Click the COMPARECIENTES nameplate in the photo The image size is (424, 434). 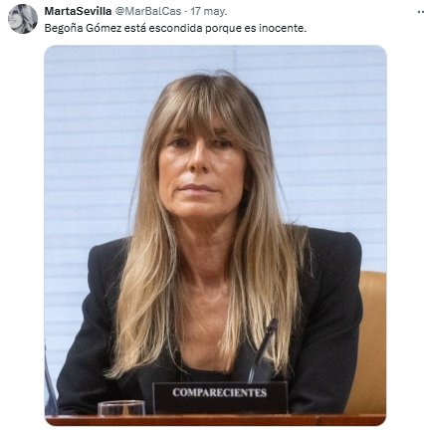220,397
